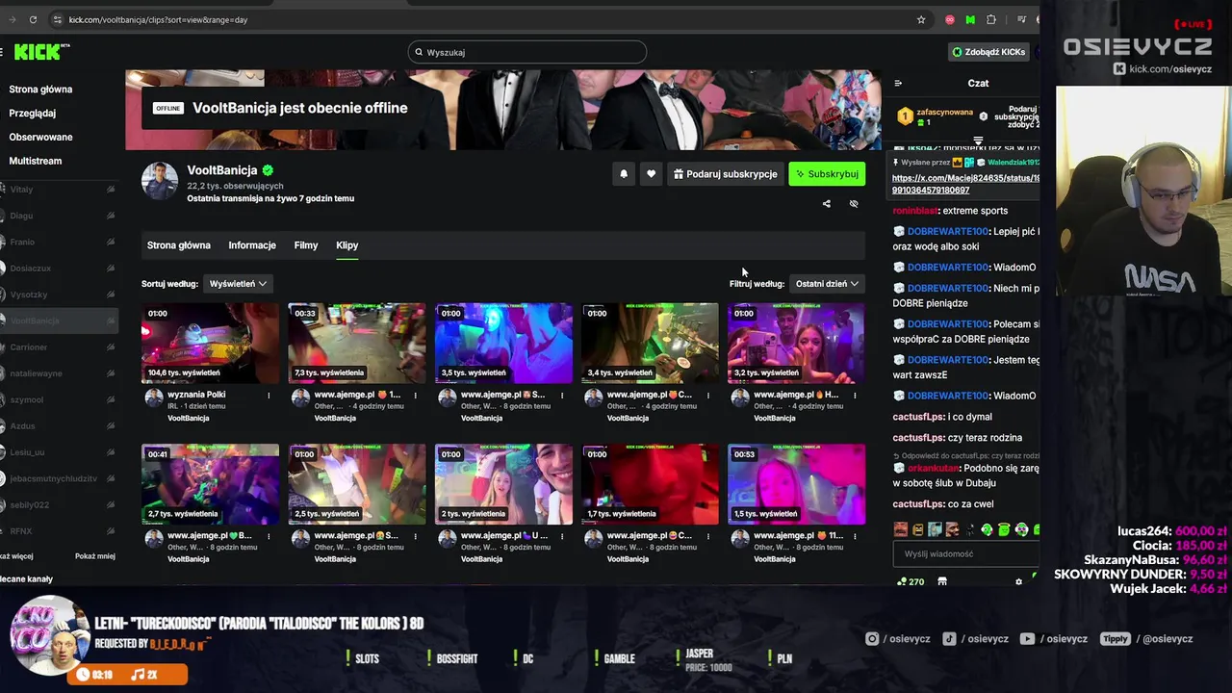Viewport: 1232px width, 693px height.
Task: Open sidebar Strona główna
Action: click(x=40, y=90)
